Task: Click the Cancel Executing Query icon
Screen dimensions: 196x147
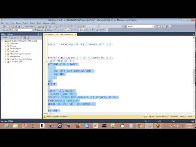Action: [x=55, y=30]
